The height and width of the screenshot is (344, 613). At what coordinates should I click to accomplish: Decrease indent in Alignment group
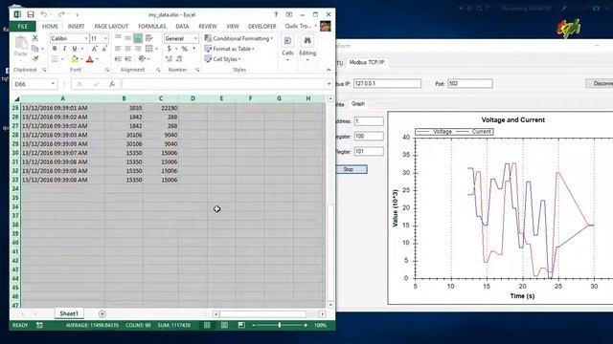118,59
